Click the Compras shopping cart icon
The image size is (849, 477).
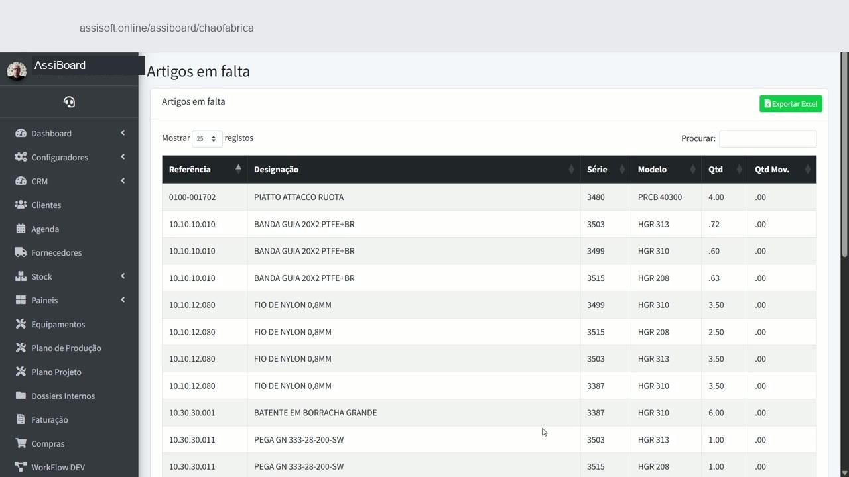[x=21, y=443]
